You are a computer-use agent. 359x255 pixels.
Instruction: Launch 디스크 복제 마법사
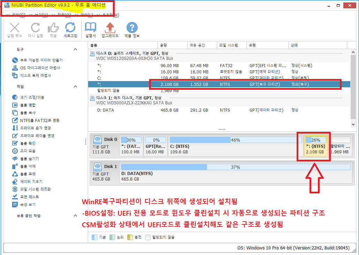click(31, 75)
